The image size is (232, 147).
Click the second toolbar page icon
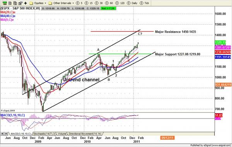(10, 3)
